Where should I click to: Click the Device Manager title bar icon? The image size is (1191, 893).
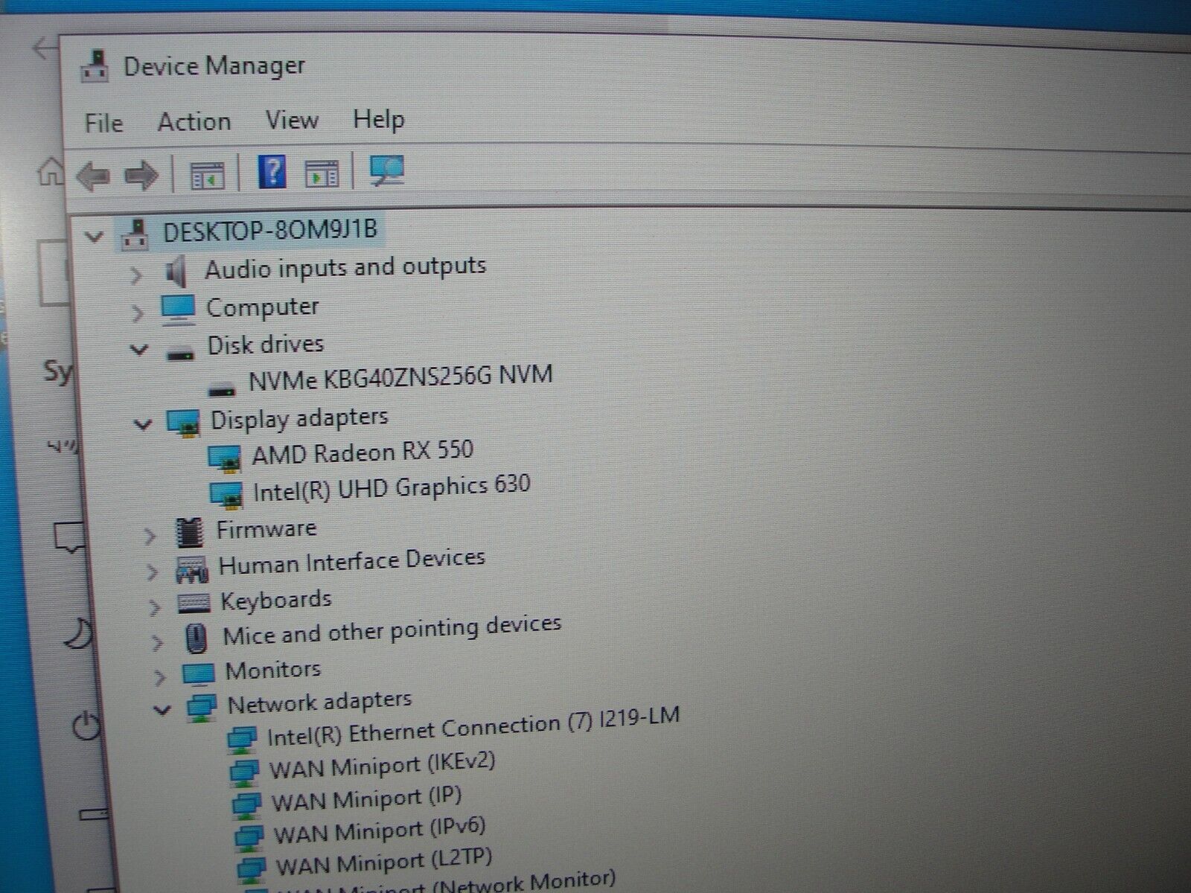[94, 66]
